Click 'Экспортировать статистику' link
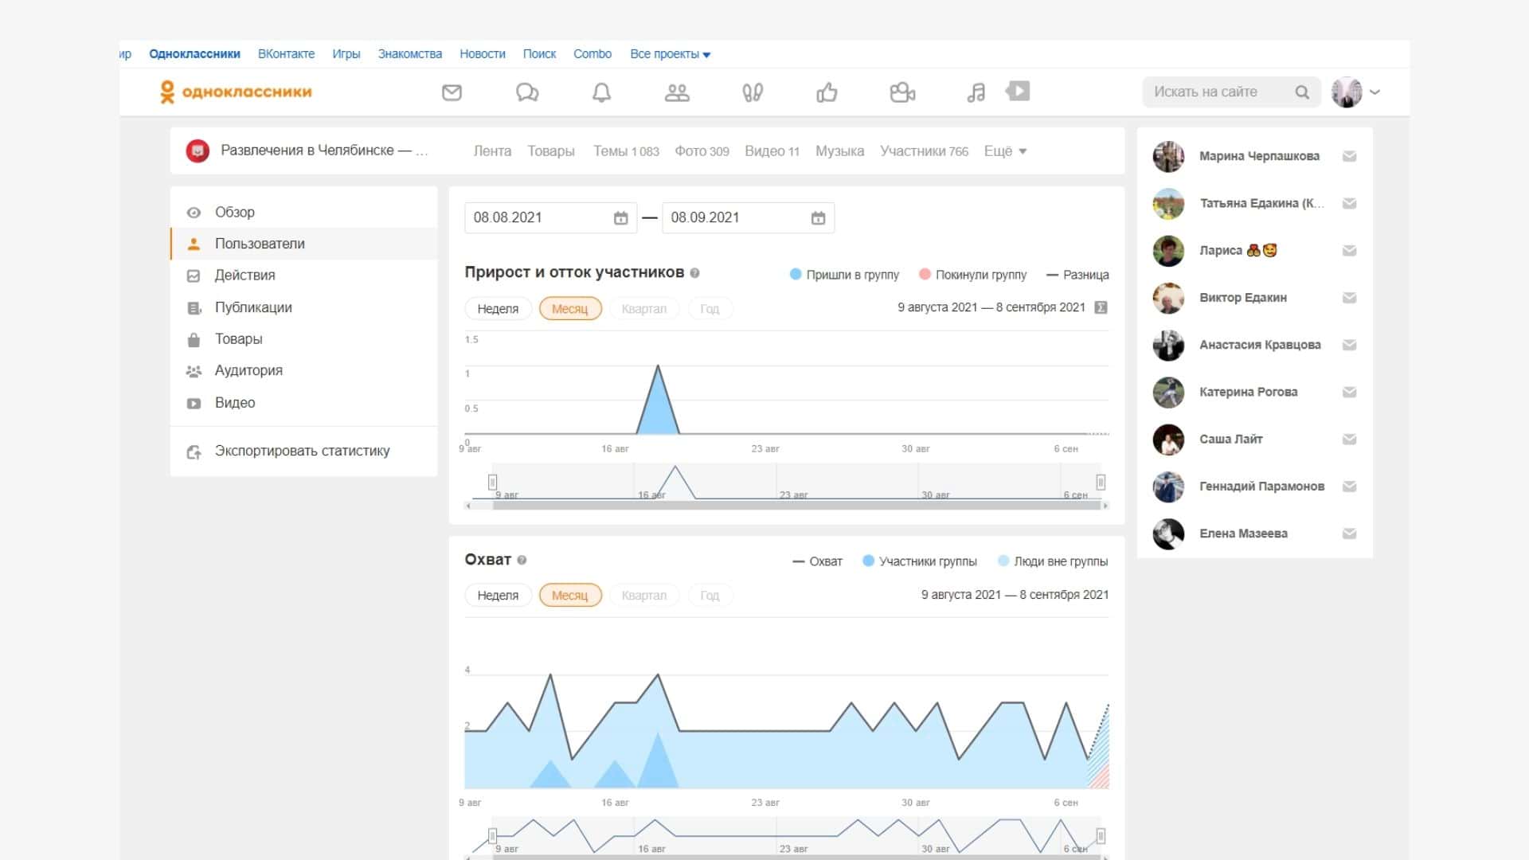The height and width of the screenshot is (860, 1529). point(302,451)
